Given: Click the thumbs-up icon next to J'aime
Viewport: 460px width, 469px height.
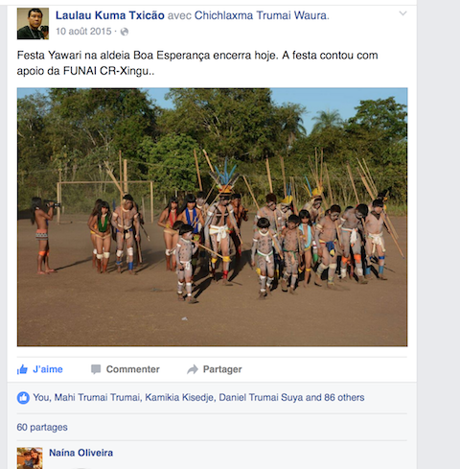Looking at the screenshot, I should pyautogui.click(x=22, y=369).
